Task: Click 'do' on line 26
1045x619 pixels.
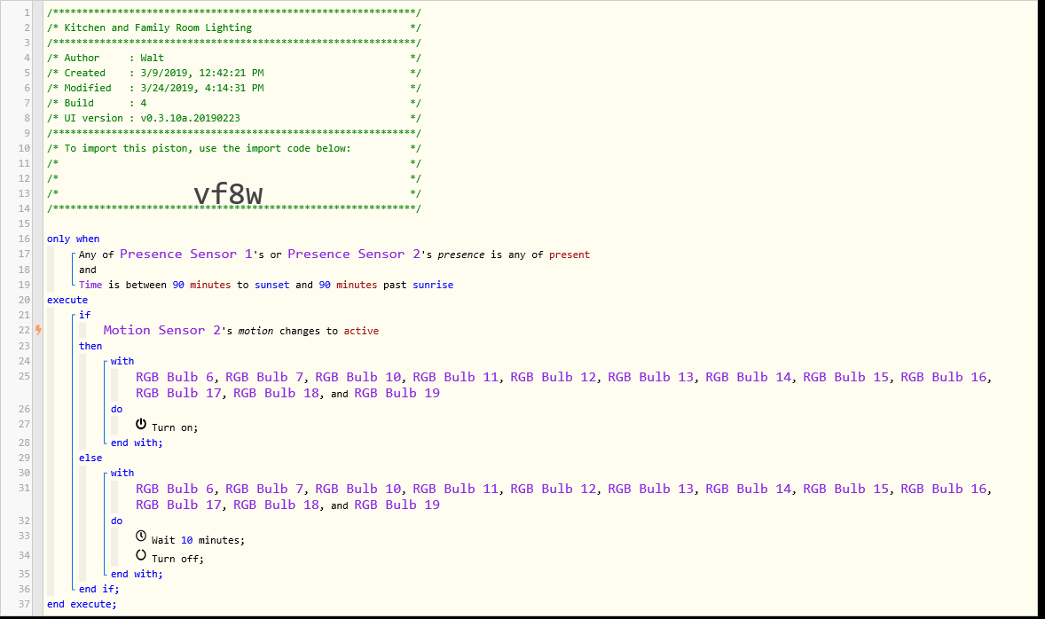Action: pos(116,409)
